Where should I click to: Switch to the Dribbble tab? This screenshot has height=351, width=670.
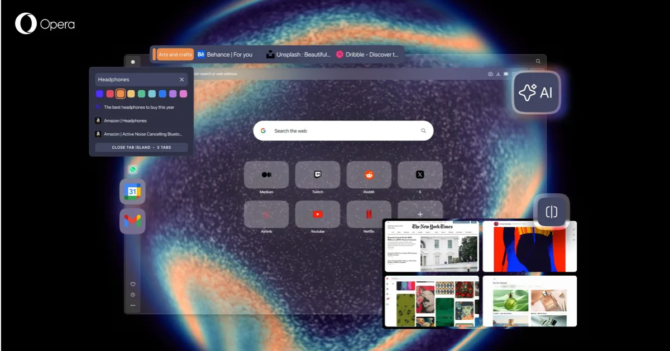point(367,55)
